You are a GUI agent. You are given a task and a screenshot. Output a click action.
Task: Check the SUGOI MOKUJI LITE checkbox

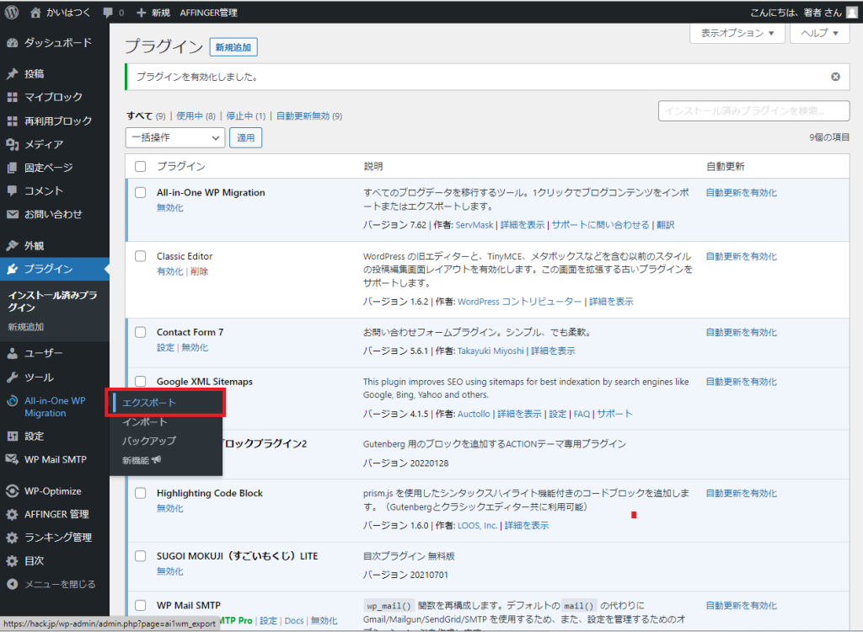141,556
